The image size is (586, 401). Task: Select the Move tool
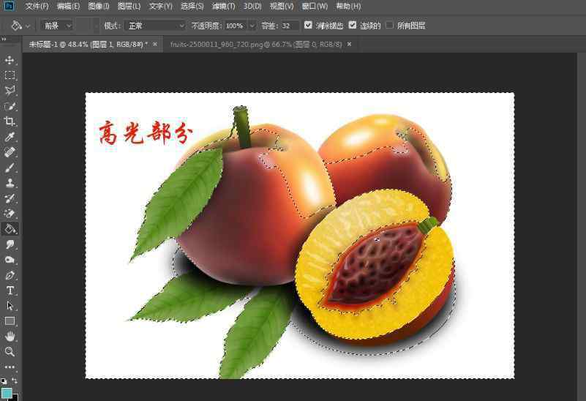click(x=10, y=60)
